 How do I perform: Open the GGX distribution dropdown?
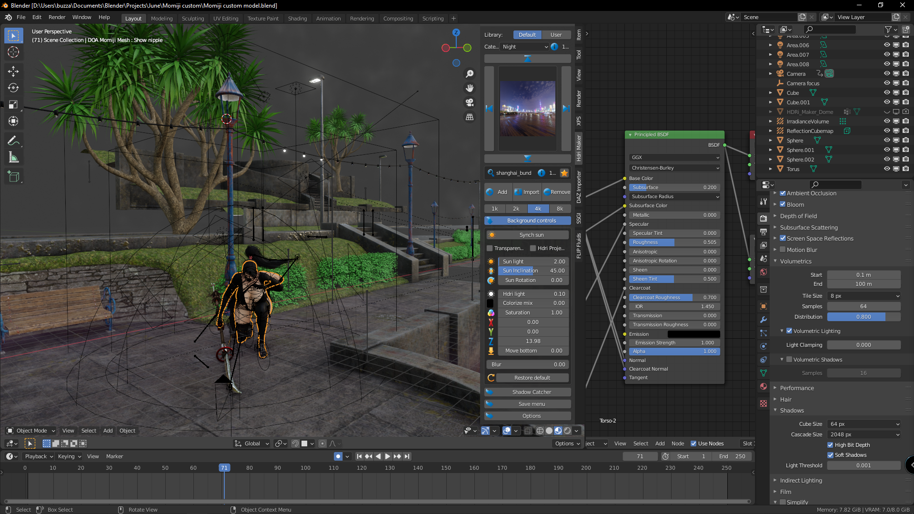(x=674, y=157)
